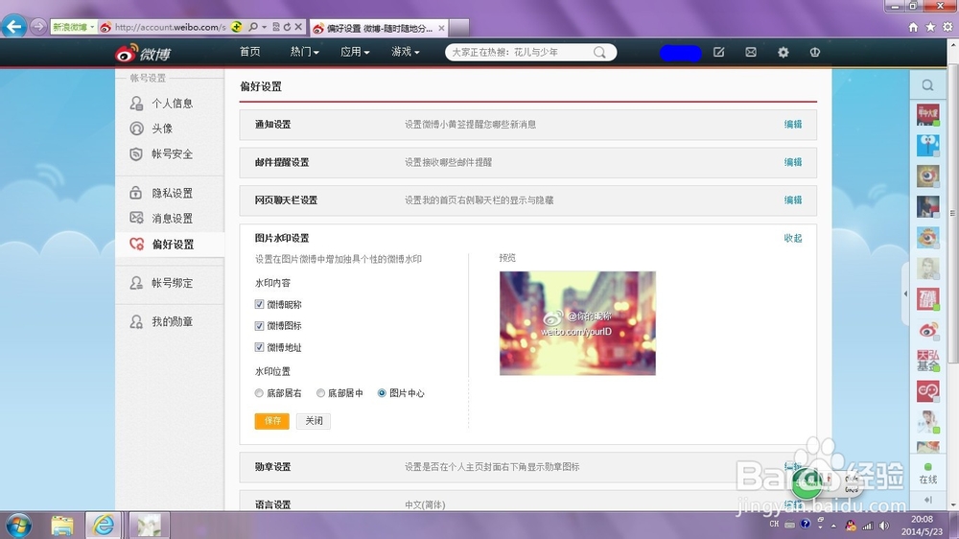Select 底部居中 watermark position

click(x=320, y=393)
